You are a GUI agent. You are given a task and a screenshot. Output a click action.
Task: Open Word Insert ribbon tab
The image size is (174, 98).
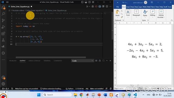coord(128,7)
